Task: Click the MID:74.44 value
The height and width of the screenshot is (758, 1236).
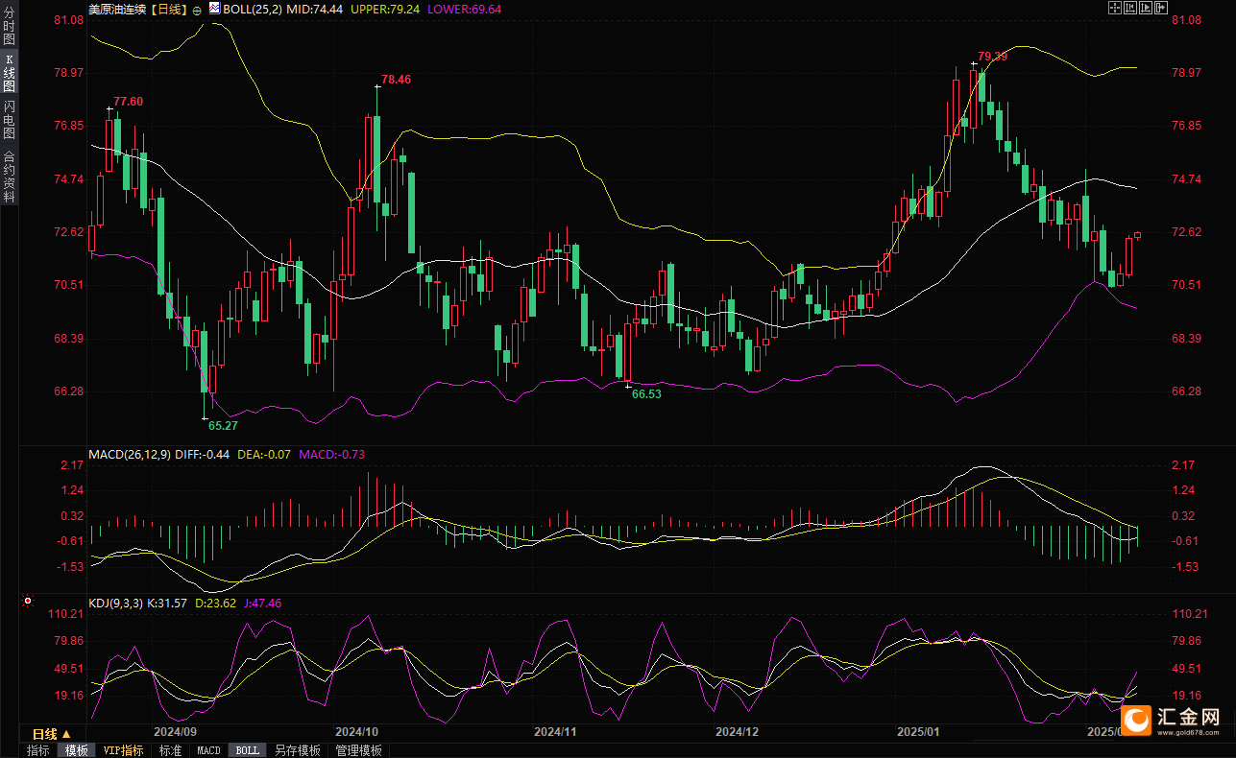Action: (x=316, y=9)
